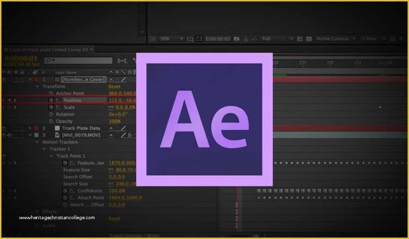Toggle Position add keyframe diamond
Image resolution: width=409 pixels, height=239 pixels.
tap(9, 100)
